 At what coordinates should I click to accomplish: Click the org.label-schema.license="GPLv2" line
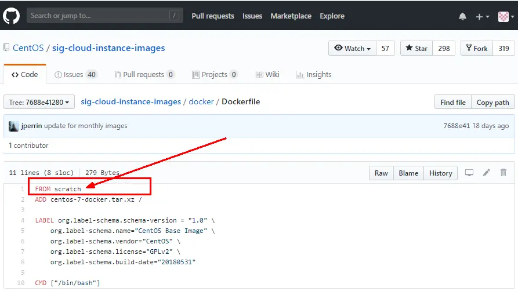(115, 252)
